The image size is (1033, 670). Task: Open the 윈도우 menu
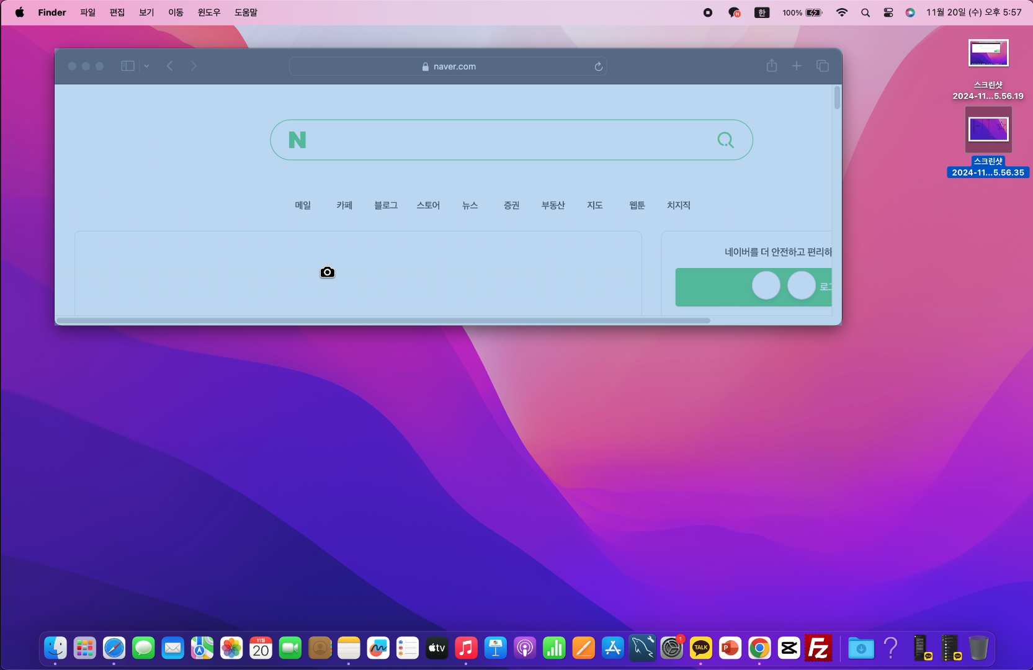[x=209, y=12]
